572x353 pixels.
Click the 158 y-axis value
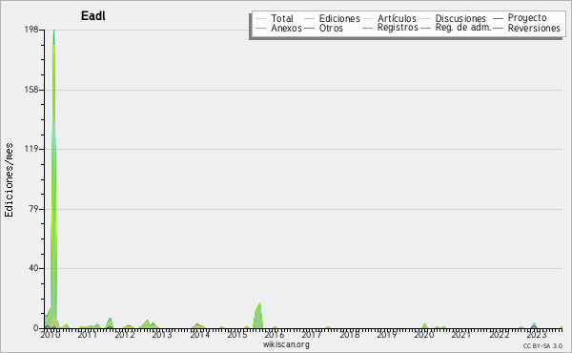click(31, 90)
